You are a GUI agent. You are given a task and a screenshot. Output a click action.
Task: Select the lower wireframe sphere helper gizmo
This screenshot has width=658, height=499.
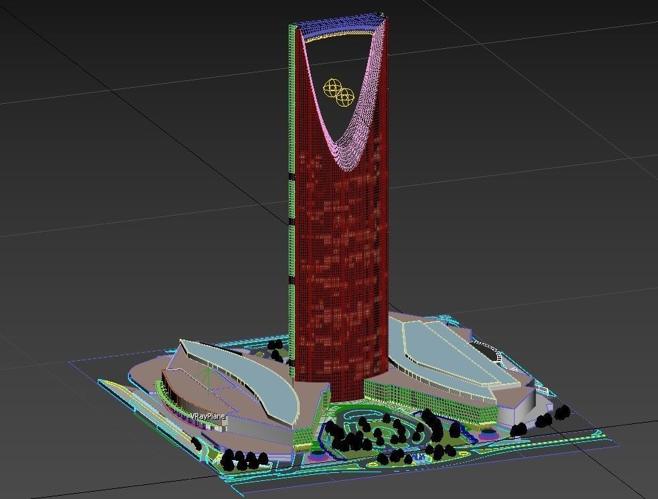coord(346,96)
